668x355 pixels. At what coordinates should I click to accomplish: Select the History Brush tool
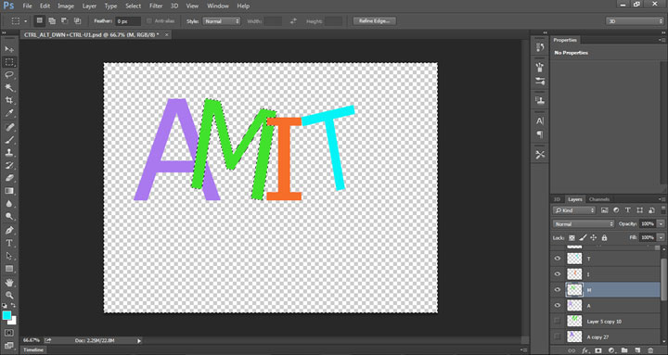9,165
